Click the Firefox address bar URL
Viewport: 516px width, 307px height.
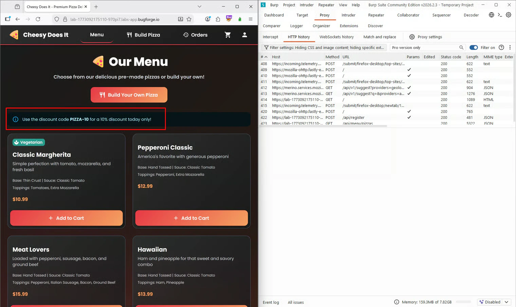[x=115, y=19]
